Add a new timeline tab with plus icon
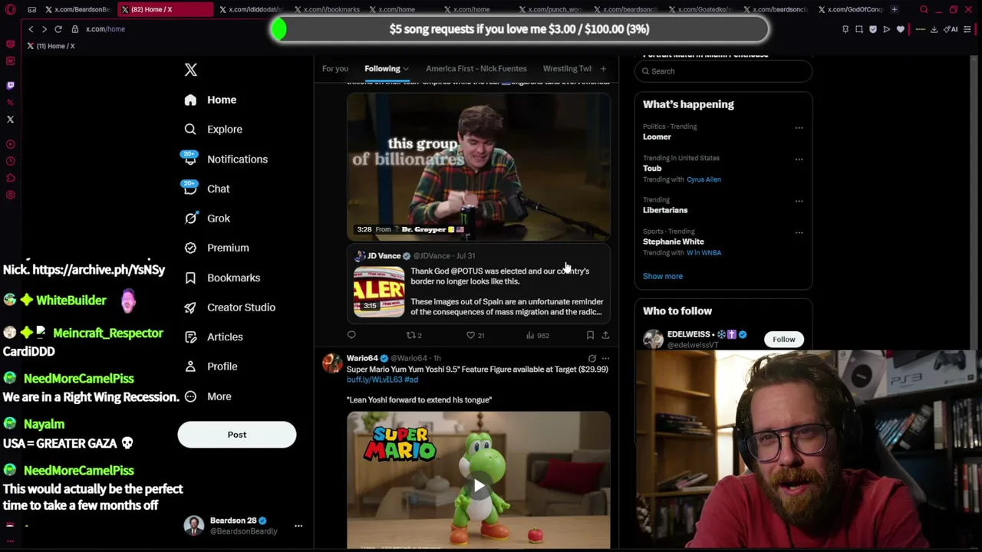The image size is (982, 552). tap(603, 69)
